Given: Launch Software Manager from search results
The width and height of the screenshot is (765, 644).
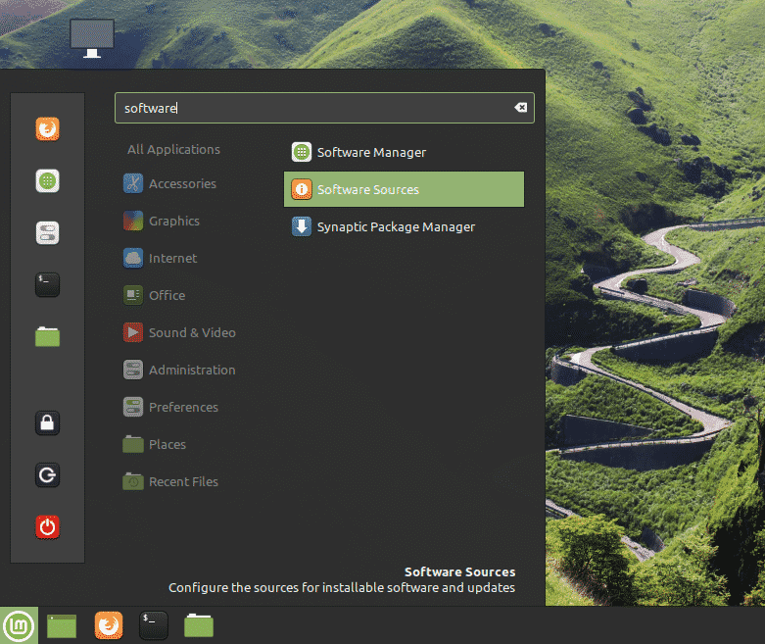Looking at the screenshot, I should pos(404,152).
